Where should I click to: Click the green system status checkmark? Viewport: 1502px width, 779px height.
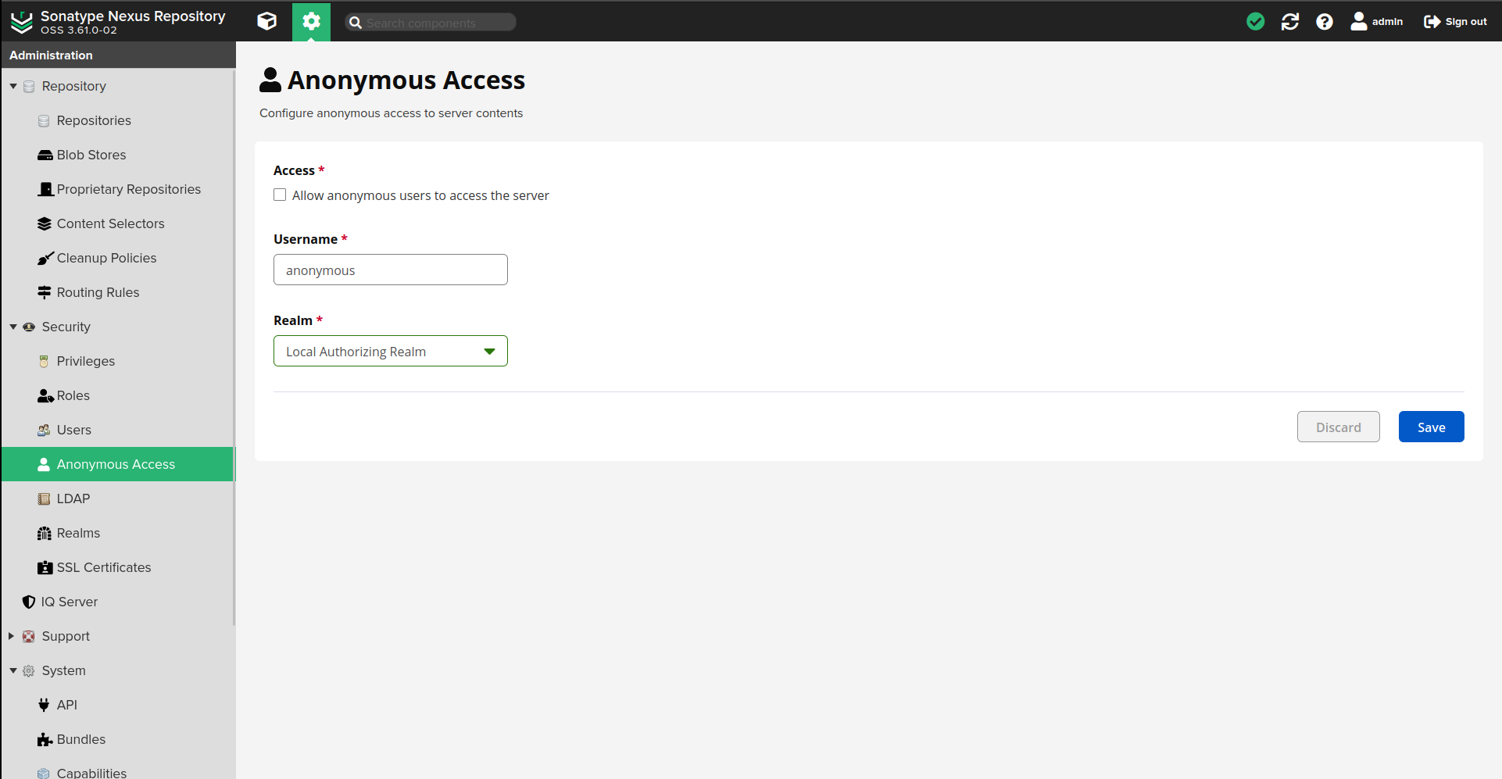tap(1255, 21)
